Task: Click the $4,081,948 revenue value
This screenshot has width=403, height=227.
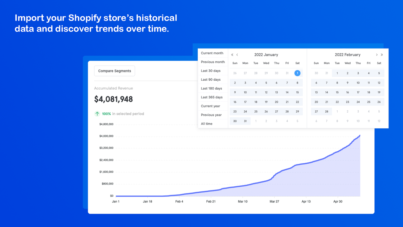Action: pos(114,99)
